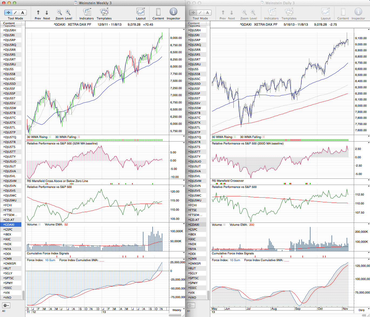The image size is (370, 317).
Task: Zoom in using the plus magnifier
Action: [x=68, y=12]
